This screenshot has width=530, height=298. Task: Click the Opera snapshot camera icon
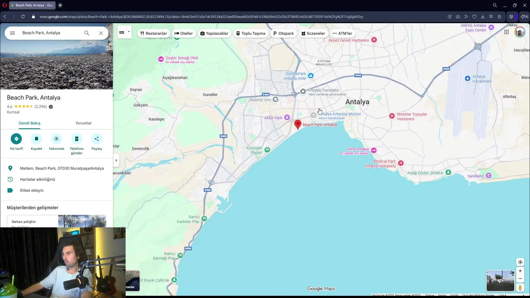[x=458, y=17]
